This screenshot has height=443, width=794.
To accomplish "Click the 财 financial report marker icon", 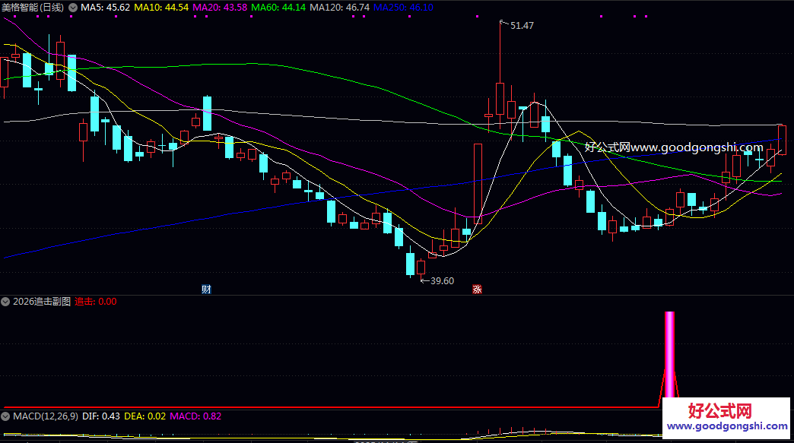I will [x=206, y=290].
